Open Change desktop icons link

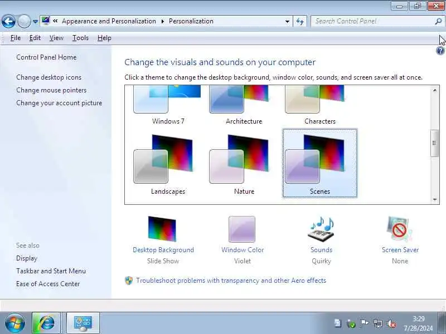point(49,77)
